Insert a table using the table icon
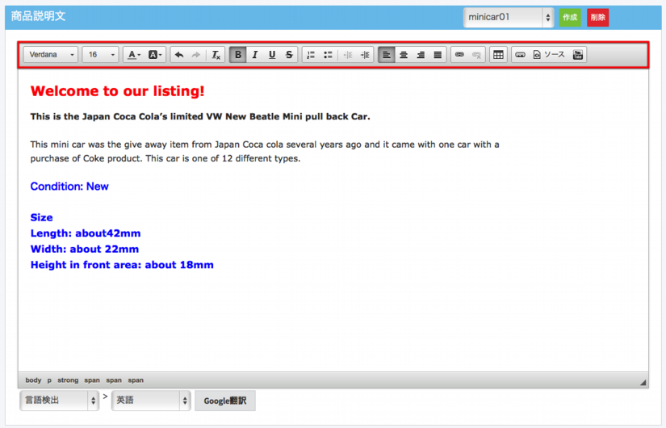The height and width of the screenshot is (428, 666). pos(498,55)
